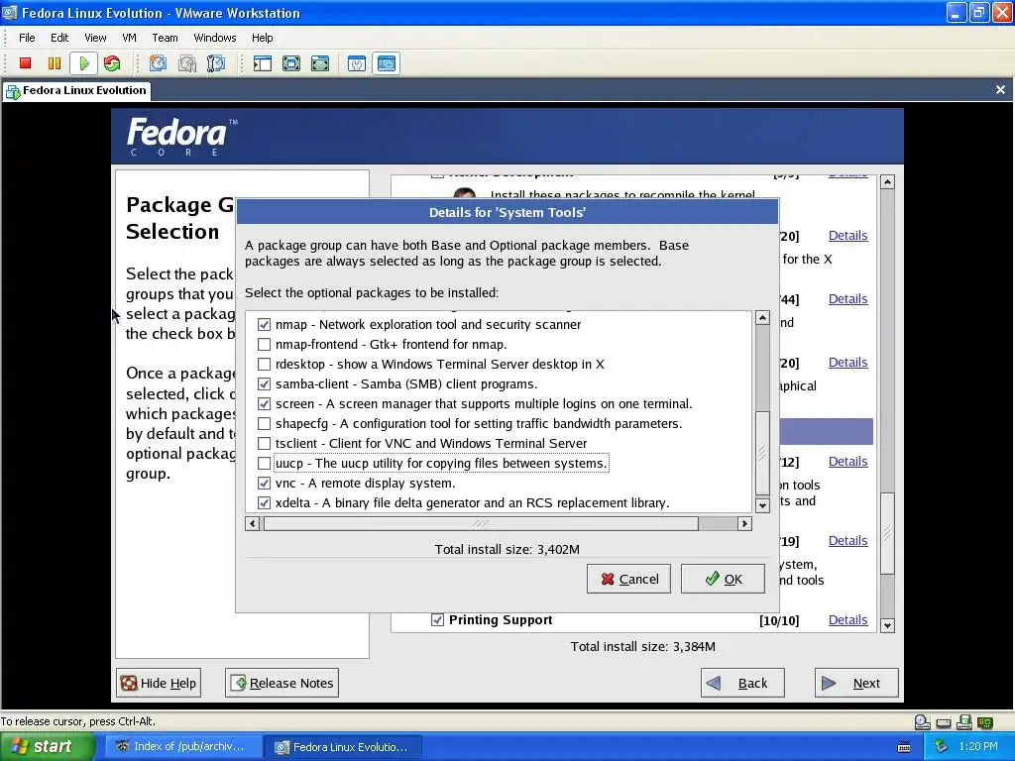Click the package groups scroll down arrow
1015x761 pixels.
coord(887,626)
